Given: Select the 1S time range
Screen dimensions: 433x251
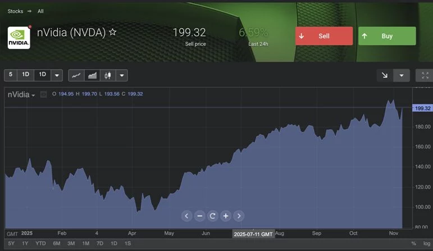Looking at the screenshot, I should [x=127, y=244].
